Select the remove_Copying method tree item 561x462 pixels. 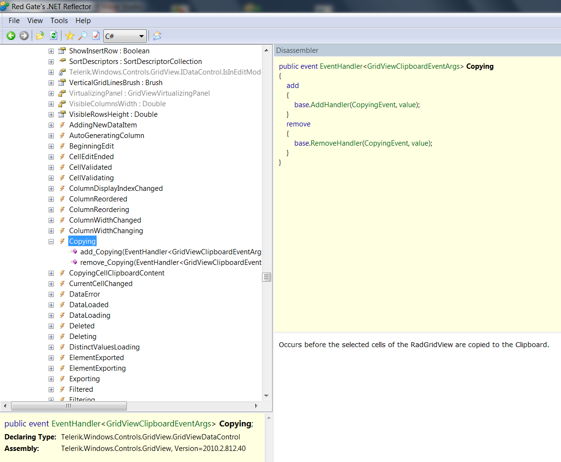(x=171, y=262)
